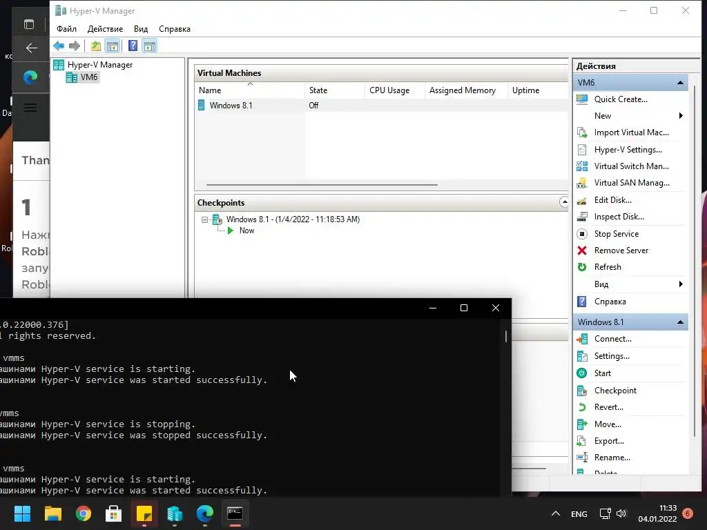Choose Import Virtual Machine action
The image size is (707, 530).
631,132
